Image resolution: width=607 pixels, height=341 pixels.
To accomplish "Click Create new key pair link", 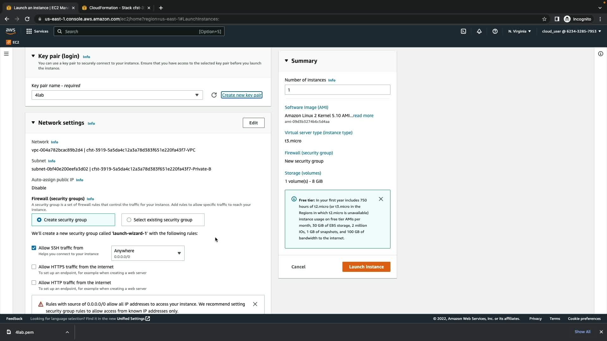I will pyautogui.click(x=242, y=95).
